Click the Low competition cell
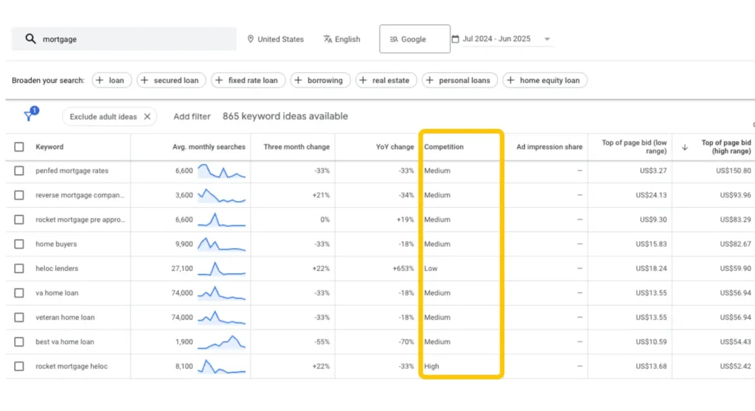This screenshot has width=755, height=411. [431, 269]
